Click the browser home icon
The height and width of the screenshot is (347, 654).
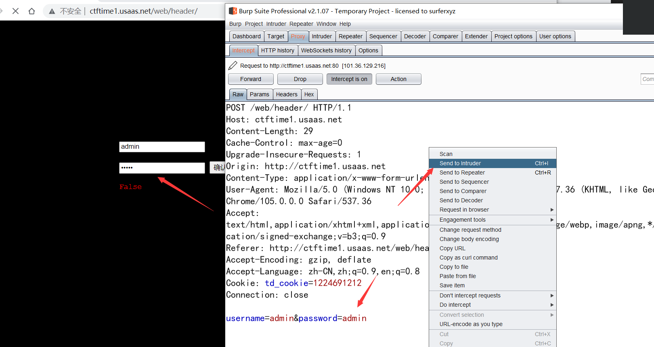[31, 11]
